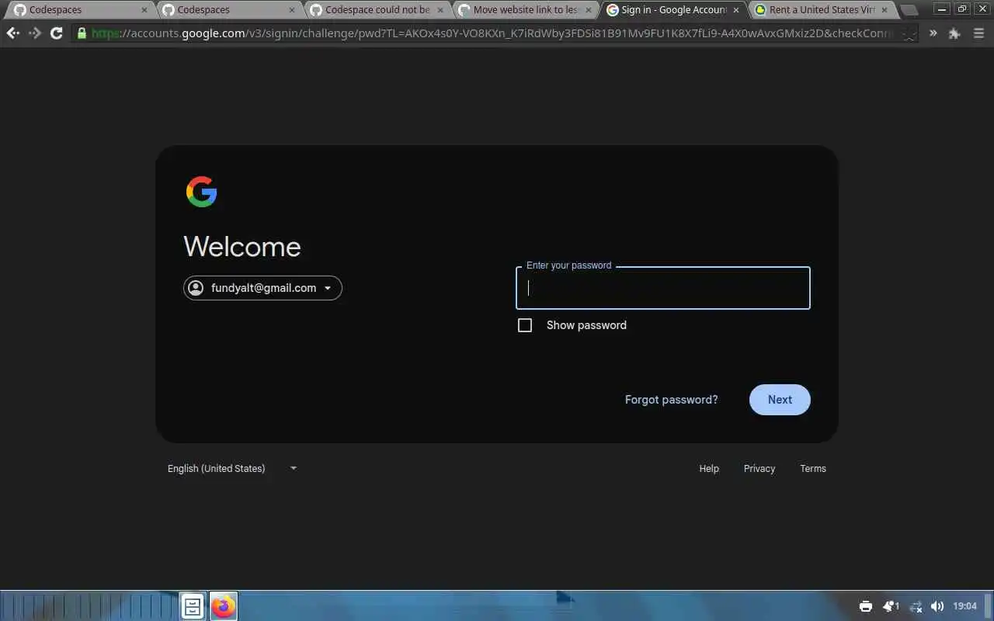Viewport: 994px width, 621px height.
Task: Click the green padlock security icon
Action: [x=82, y=33]
